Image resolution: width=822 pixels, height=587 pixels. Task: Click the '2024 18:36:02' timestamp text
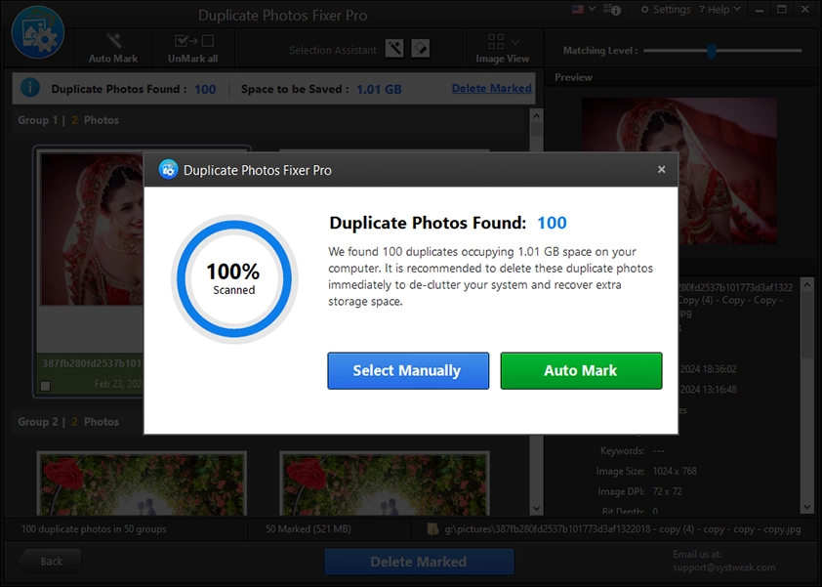pos(708,369)
